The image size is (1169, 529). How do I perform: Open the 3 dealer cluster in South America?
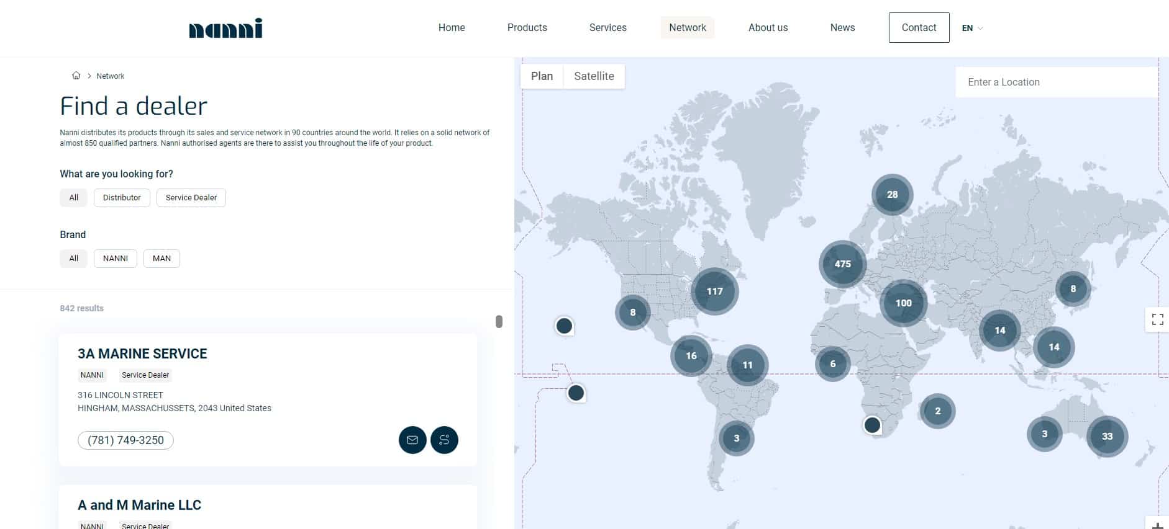click(736, 438)
